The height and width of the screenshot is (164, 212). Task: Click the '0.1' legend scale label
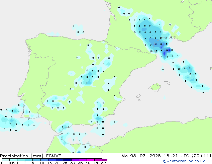point(4,163)
